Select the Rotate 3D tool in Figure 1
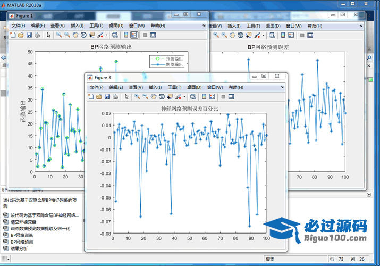The height and width of the screenshot is (266, 380). coord(83,35)
